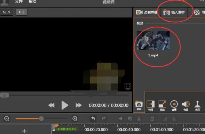Click the scissors cut icon
This screenshot has height=134, width=205.
click(x=139, y=119)
